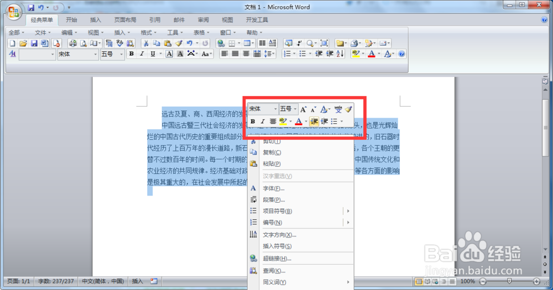Viewport: 553px width, 290px height.
Task: Click the red font color in the classic toolbar
Action: point(372,54)
